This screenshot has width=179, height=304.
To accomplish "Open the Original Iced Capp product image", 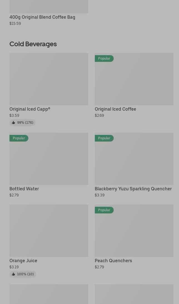I will click(x=49, y=79).
